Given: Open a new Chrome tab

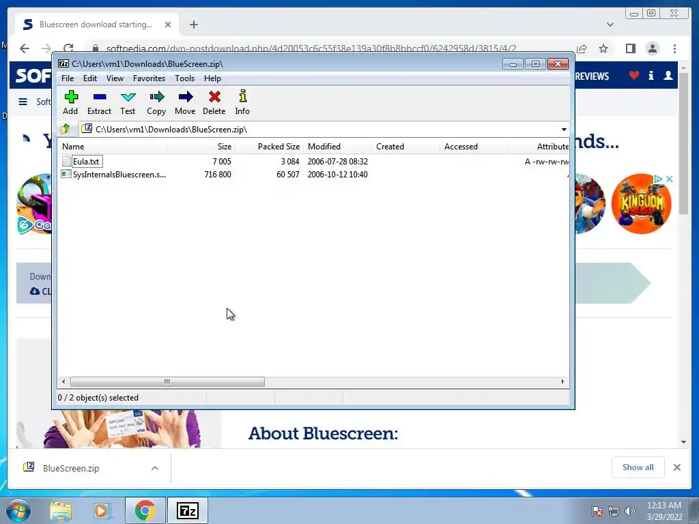Looking at the screenshot, I should (193, 25).
